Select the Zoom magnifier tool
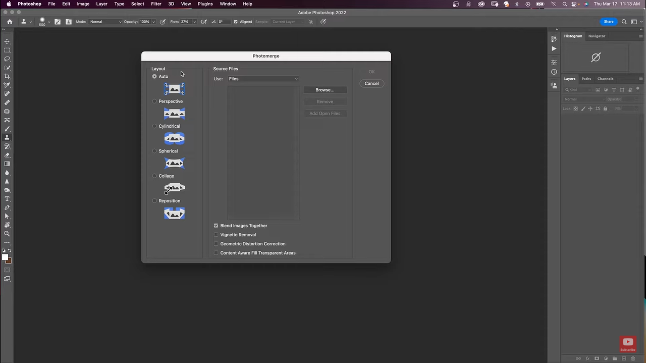This screenshot has height=363, width=646. pos(7,234)
